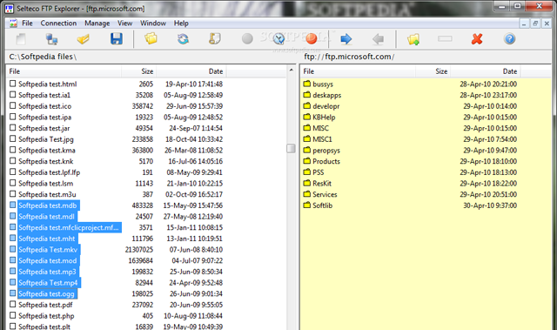Sort FTP pane by Date column header
Screen dimensions: 557x330
(x=486, y=71)
